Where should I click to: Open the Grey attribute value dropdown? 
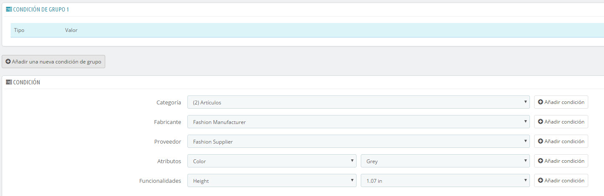(x=445, y=161)
